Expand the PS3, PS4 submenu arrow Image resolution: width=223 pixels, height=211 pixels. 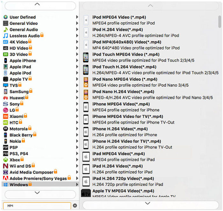coord(77,154)
